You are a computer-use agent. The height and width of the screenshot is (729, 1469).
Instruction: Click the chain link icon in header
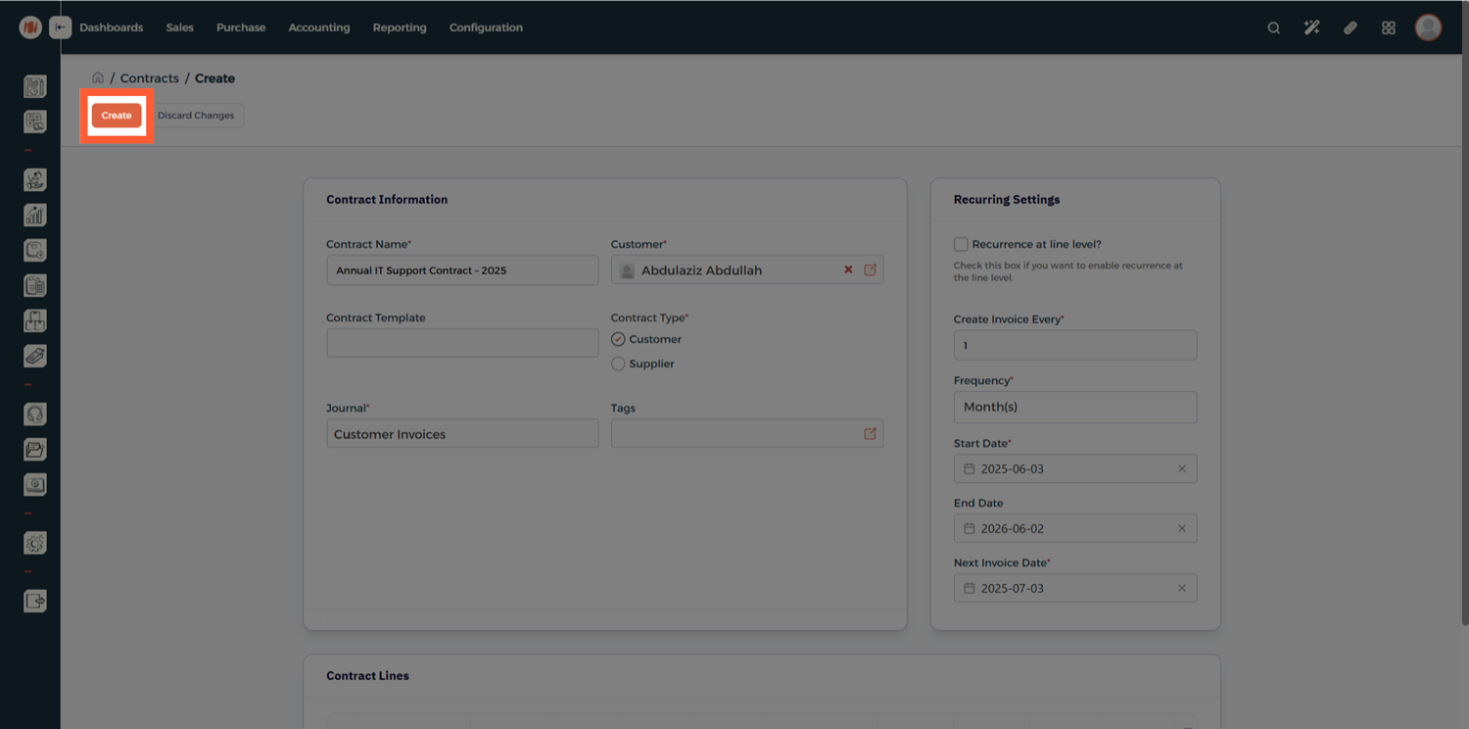[1350, 27]
